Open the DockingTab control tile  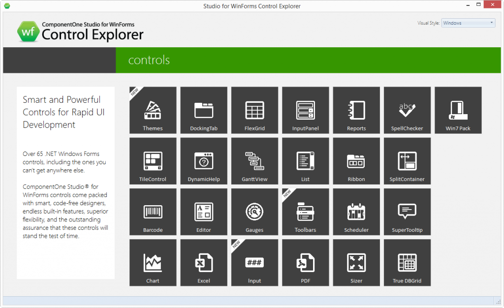[204, 110]
